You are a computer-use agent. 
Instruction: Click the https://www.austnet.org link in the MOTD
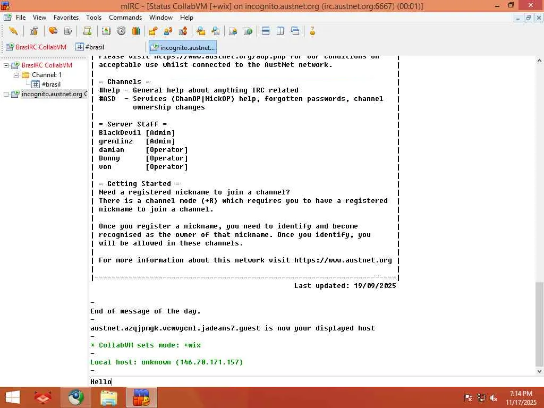click(x=343, y=260)
